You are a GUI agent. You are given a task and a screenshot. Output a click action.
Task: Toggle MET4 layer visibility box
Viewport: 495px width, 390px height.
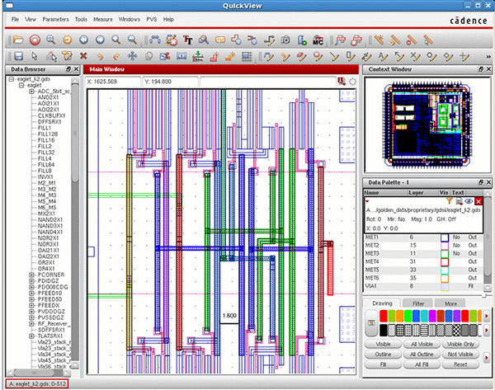tap(445, 262)
